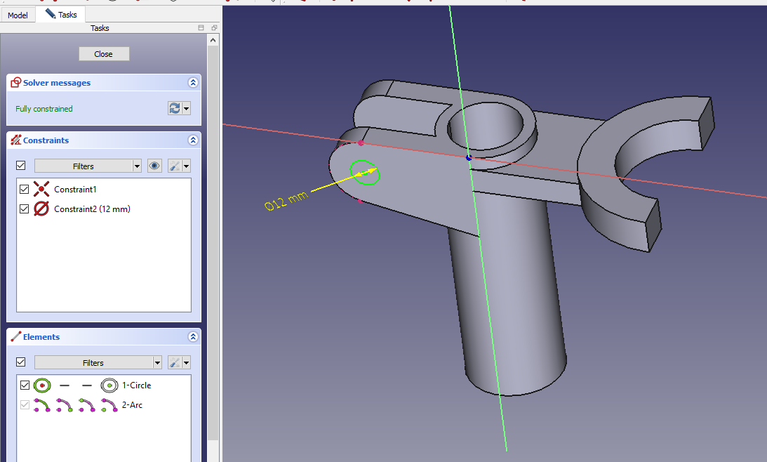Select the 1-Circle edge icon

42,385
